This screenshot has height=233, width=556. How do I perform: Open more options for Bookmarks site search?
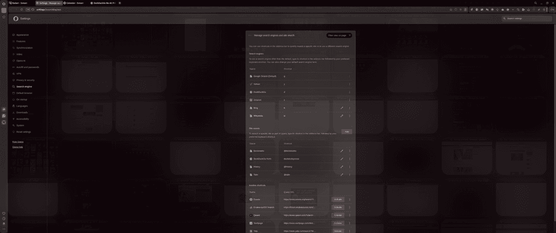click(350, 151)
